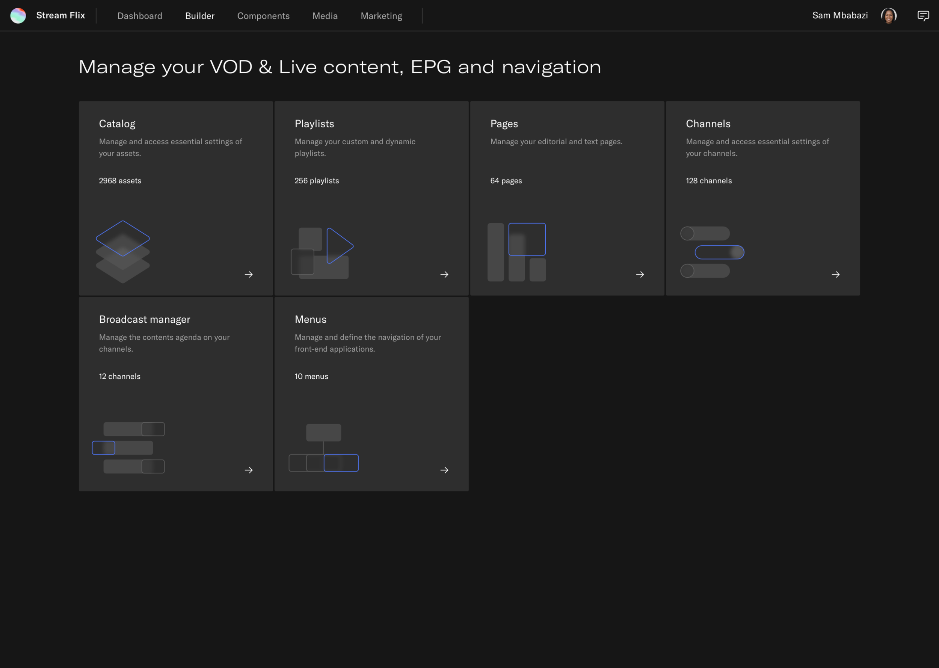
Task: Open the Builder navigation tab
Action: tap(200, 16)
